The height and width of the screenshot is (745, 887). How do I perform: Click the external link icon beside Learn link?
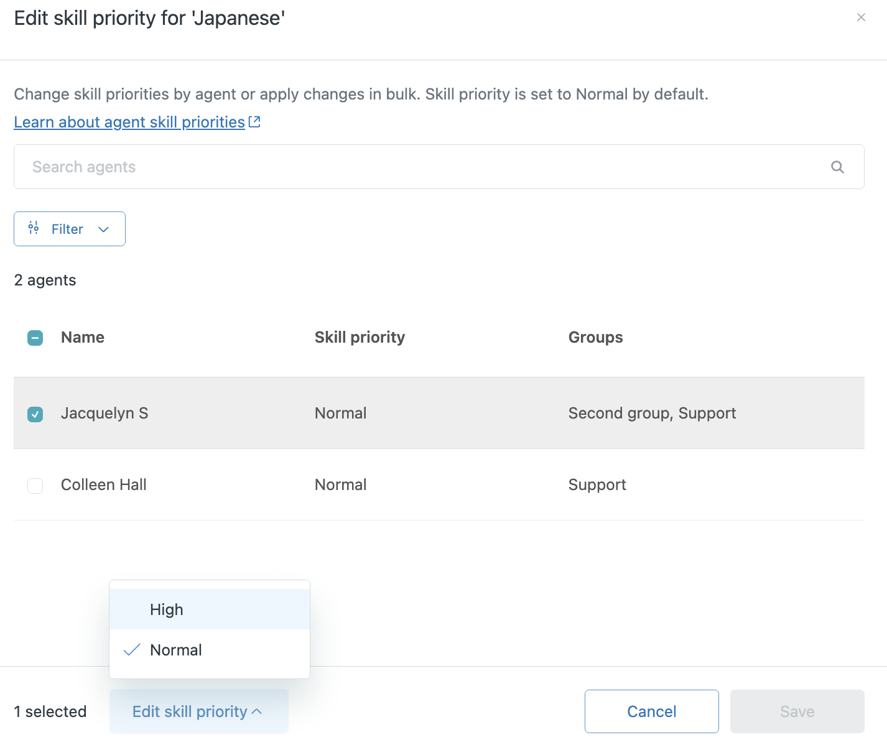[254, 122]
